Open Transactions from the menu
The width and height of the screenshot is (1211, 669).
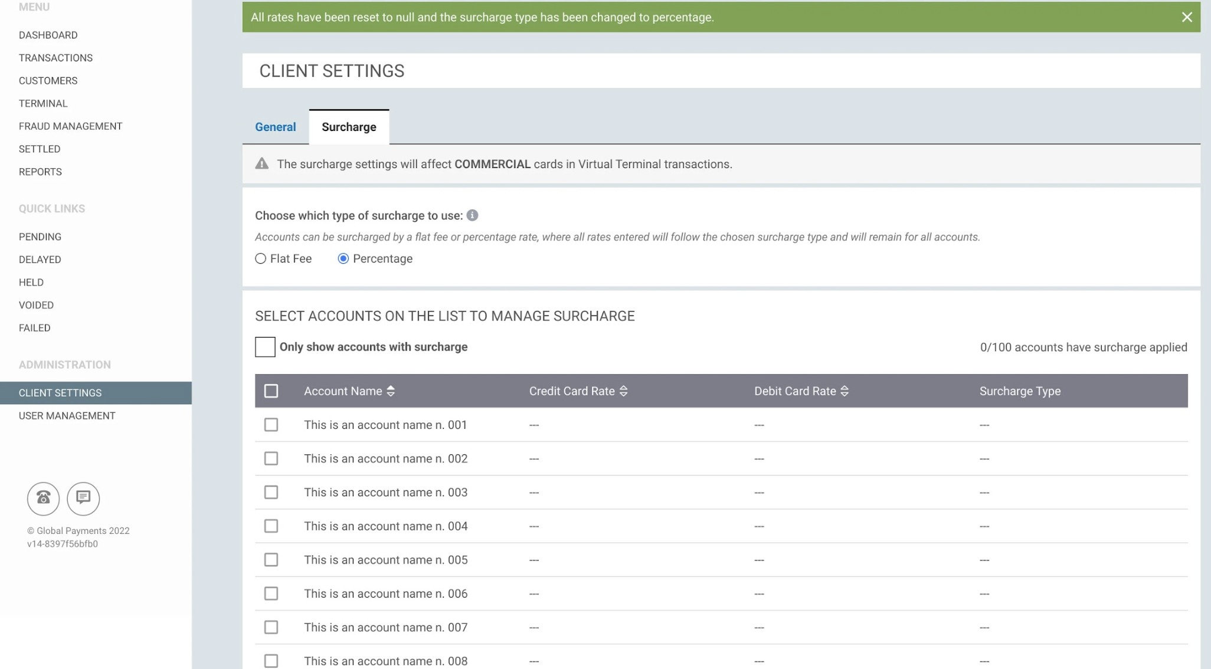coord(55,58)
